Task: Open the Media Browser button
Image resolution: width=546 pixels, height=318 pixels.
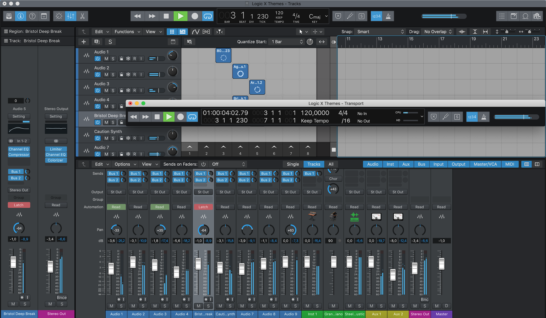Action: (537, 16)
